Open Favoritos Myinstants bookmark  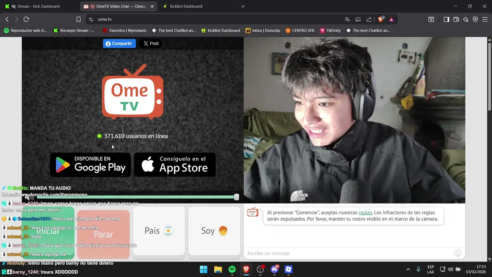[125, 30]
